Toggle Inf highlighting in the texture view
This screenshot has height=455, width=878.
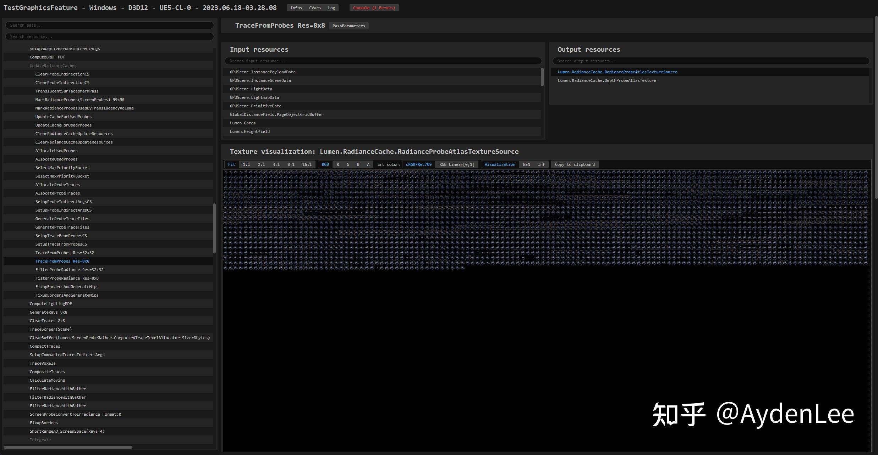541,164
